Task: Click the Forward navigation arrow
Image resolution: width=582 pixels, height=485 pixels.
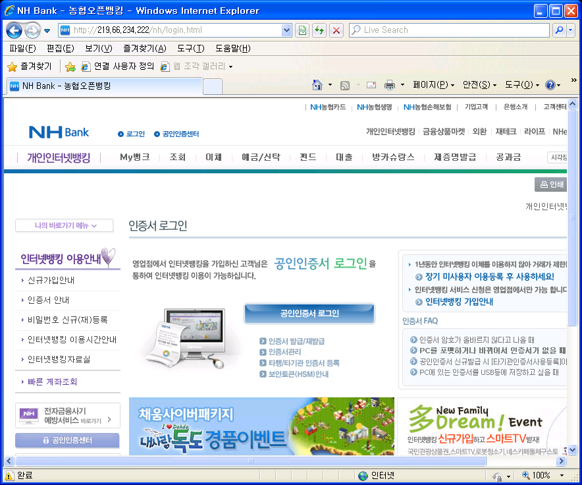Action: point(33,30)
